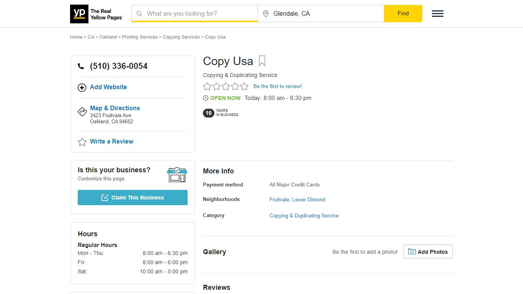Click the plus icon for Add Website
Image resolution: width=523 pixels, height=294 pixels.
pos(82,88)
